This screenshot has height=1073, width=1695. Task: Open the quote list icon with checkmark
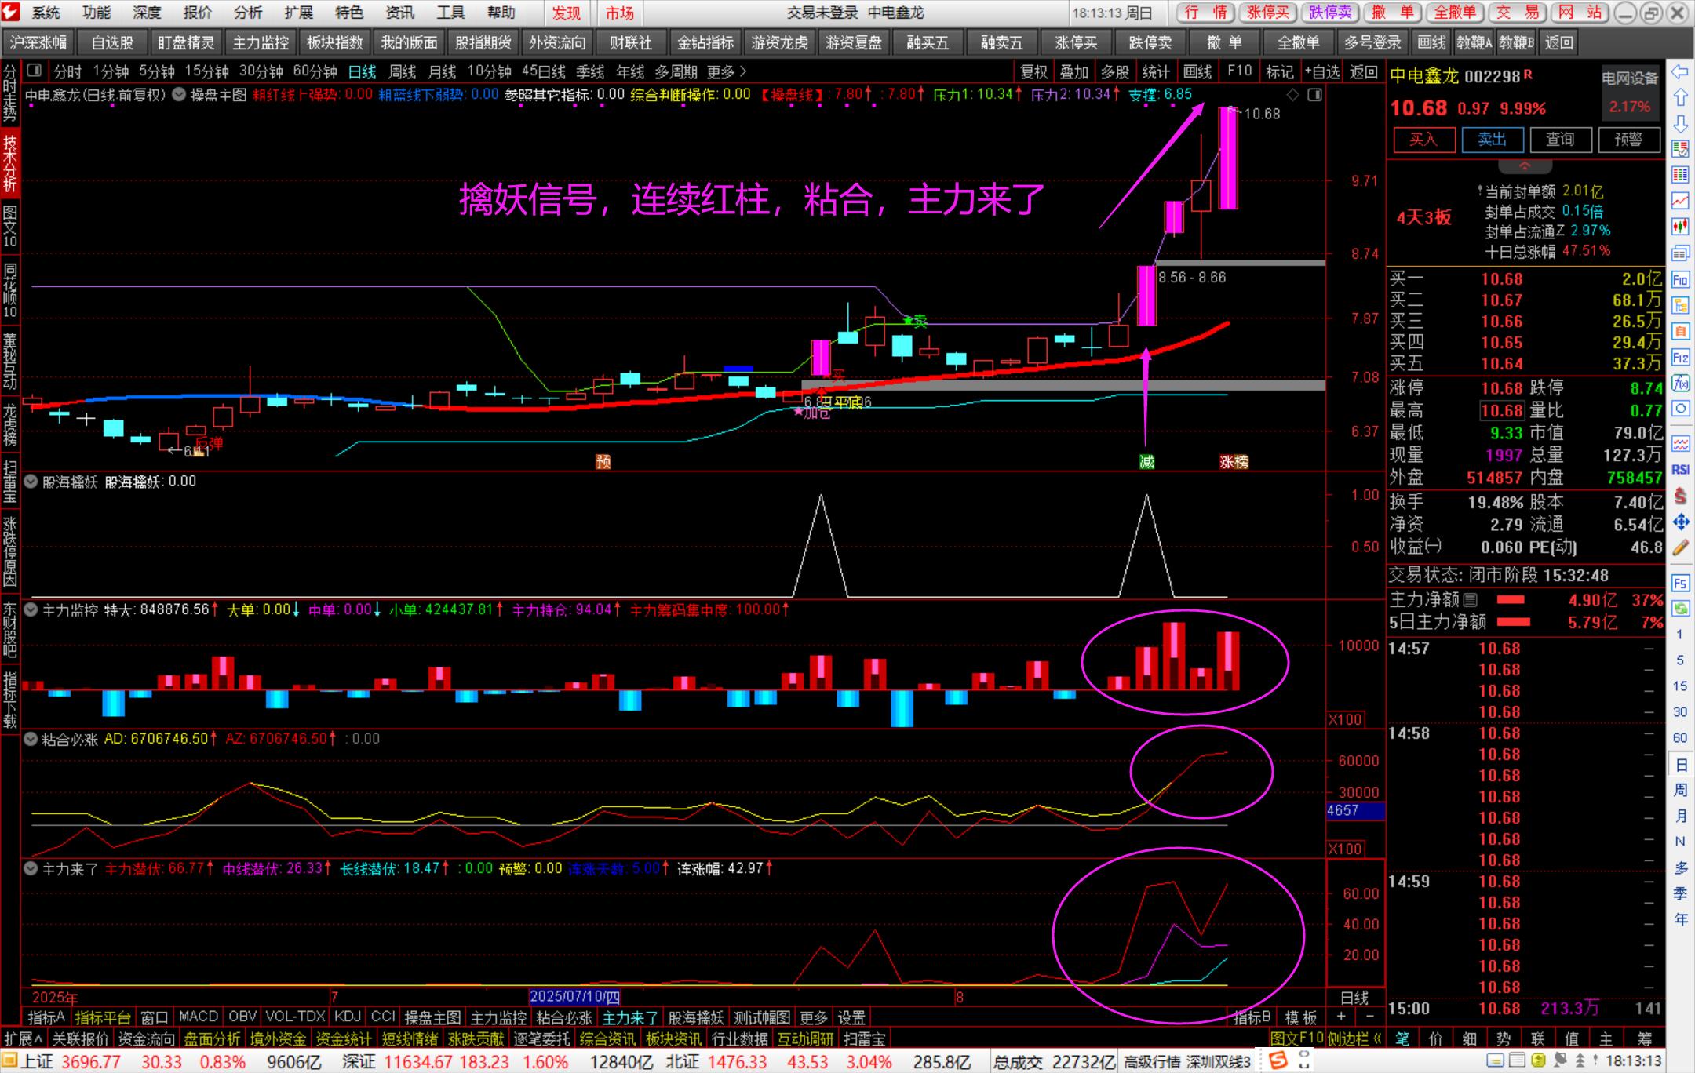[1680, 149]
